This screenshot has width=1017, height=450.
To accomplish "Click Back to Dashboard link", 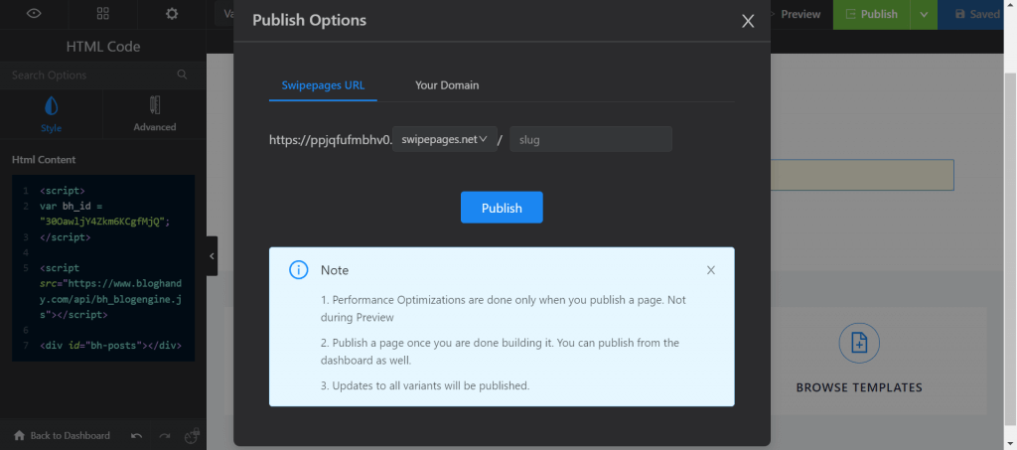I will pyautogui.click(x=63, y=435).
